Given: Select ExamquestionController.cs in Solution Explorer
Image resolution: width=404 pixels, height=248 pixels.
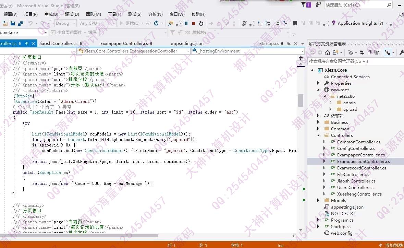Looking at the screenshot, I should pyautogui.click(x=363, y=161).
